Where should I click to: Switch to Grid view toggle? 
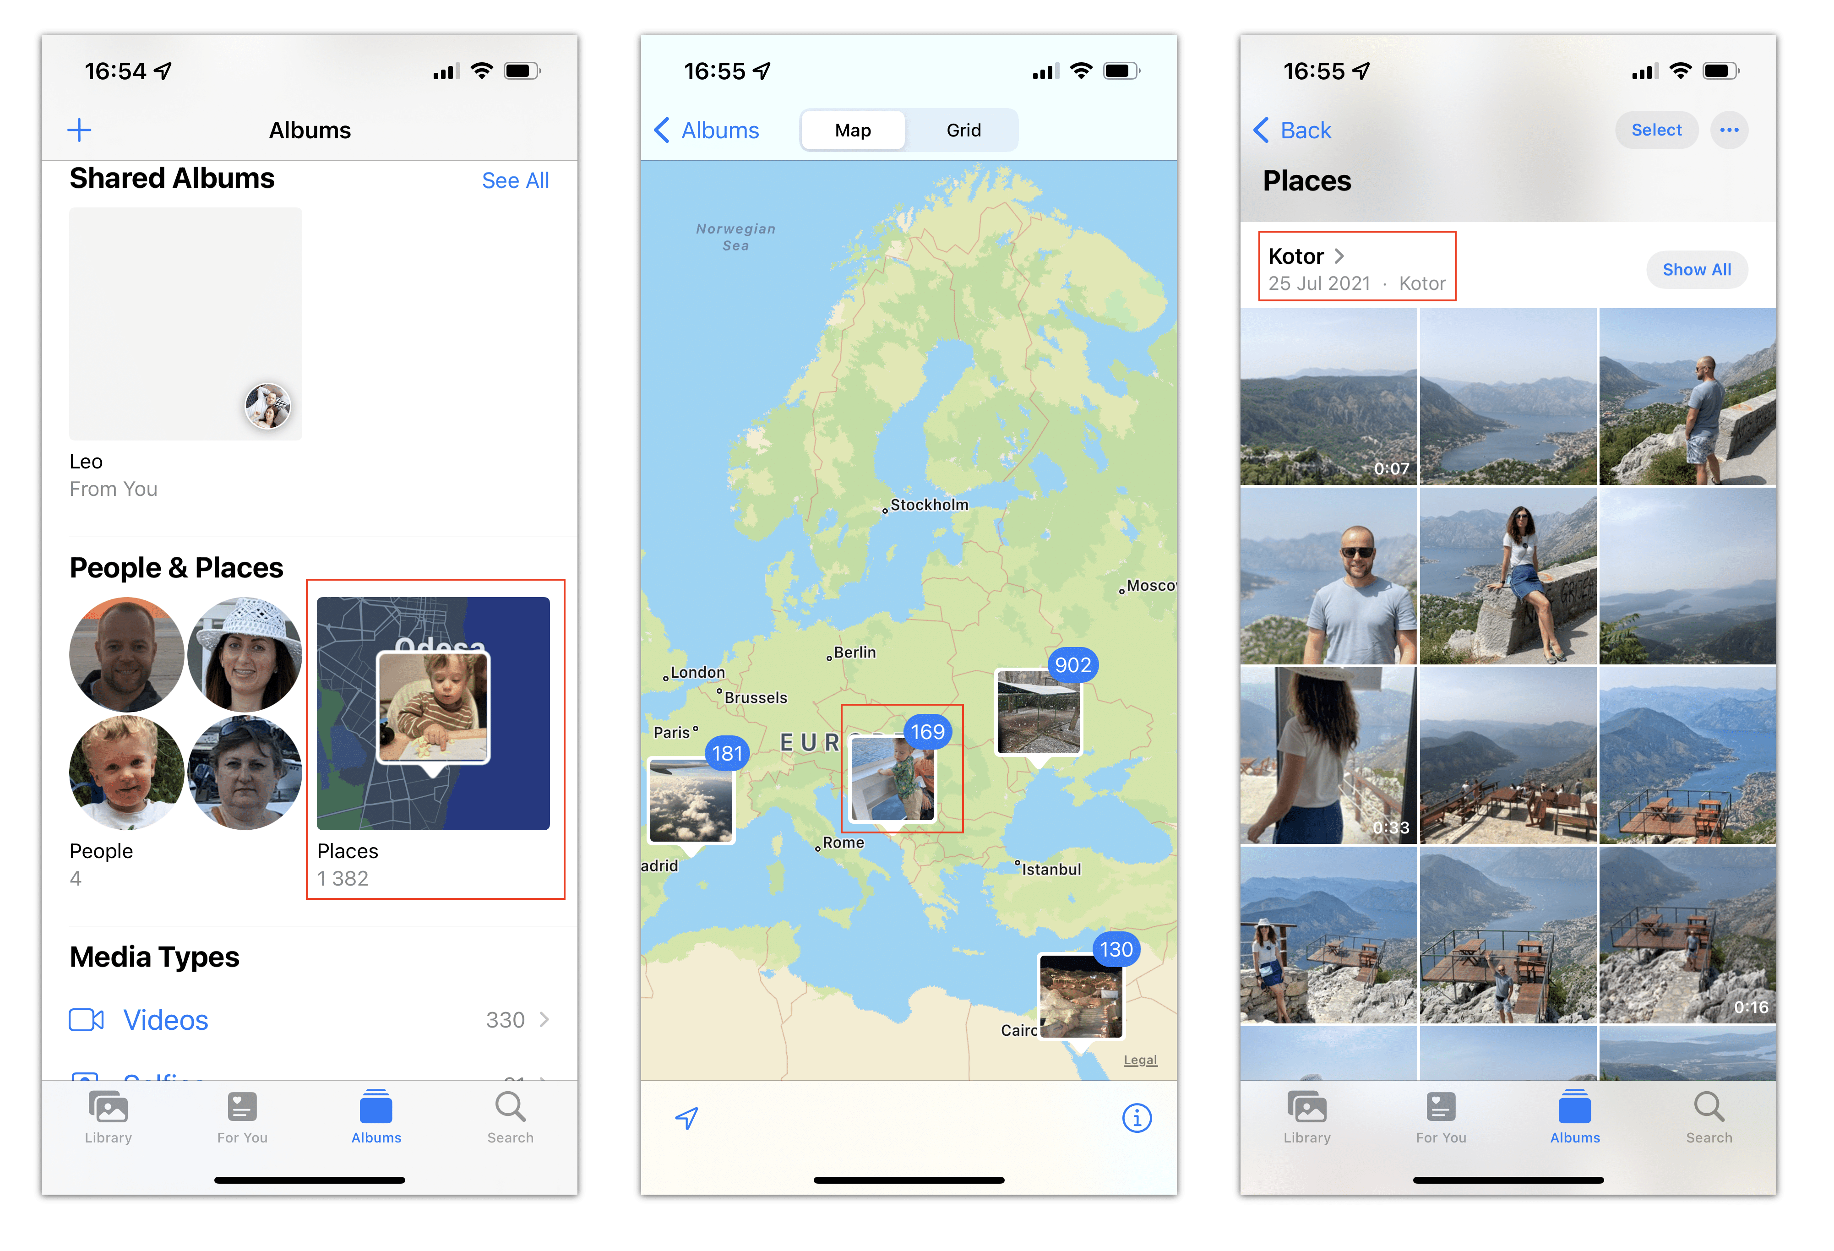pyautogui.click(x=966, y=130)
